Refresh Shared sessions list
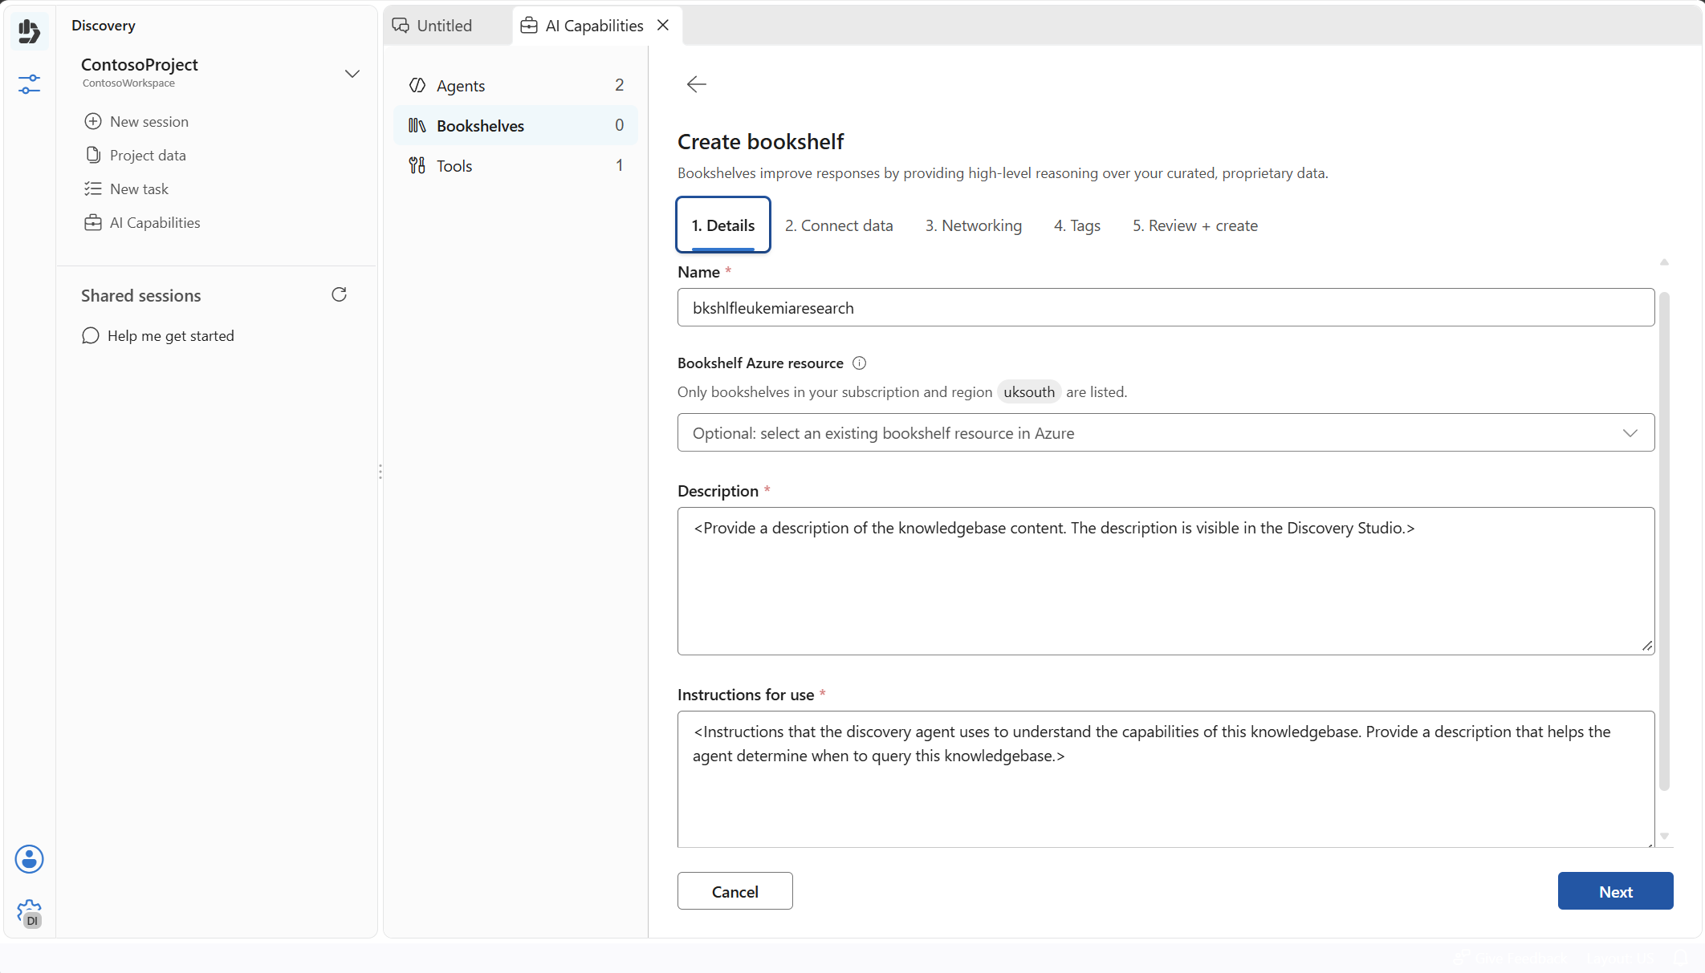The width and height of the screenshot is (1705, 973). (x=339, y=294)
